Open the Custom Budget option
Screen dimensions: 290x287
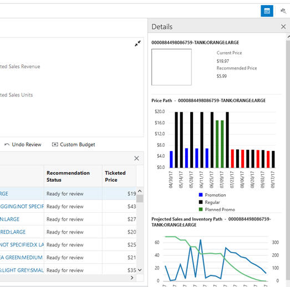coord(73,144)
